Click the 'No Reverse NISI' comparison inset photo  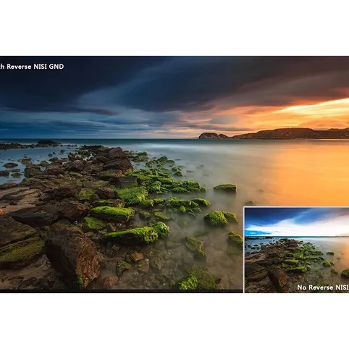(x=297, y=250)
